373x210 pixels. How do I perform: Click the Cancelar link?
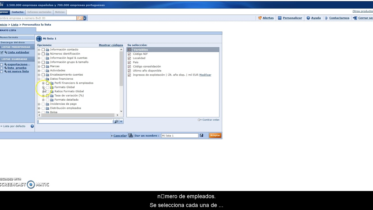coord(120,136)
